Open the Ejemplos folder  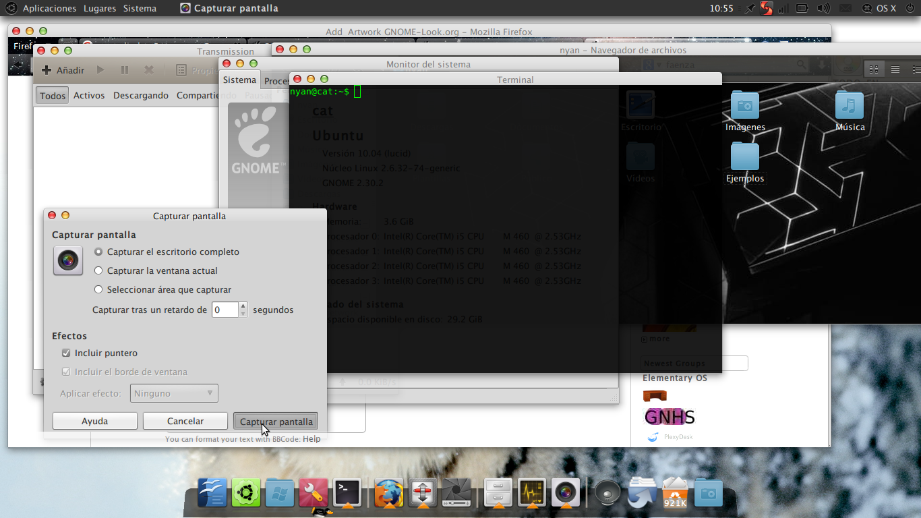745,163
